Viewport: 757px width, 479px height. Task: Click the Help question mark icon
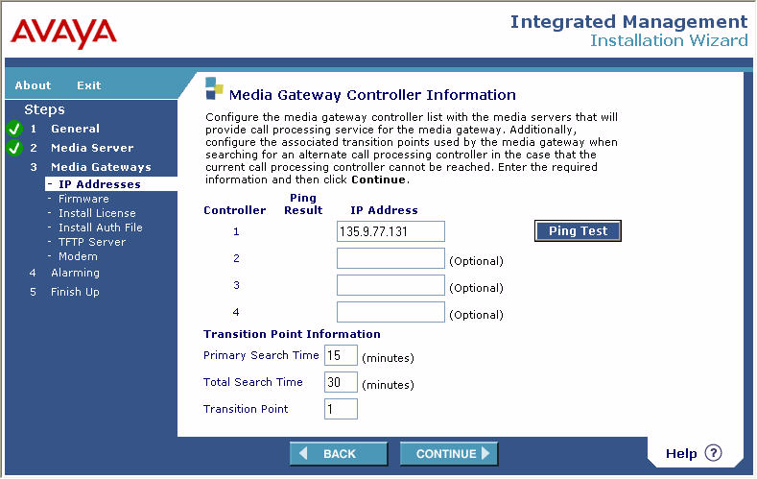pos(713,453)
